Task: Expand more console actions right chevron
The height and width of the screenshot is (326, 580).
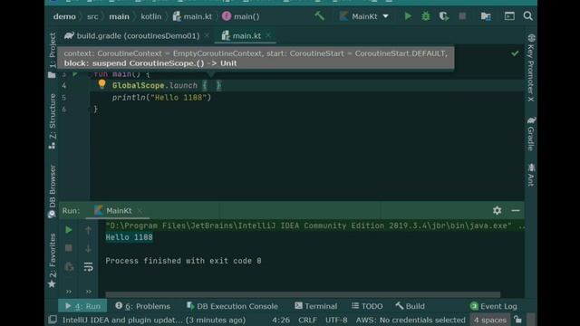Action: click(88, 292)
